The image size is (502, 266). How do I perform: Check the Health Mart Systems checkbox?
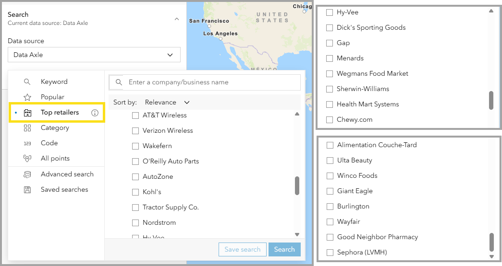tap(330, 104)
